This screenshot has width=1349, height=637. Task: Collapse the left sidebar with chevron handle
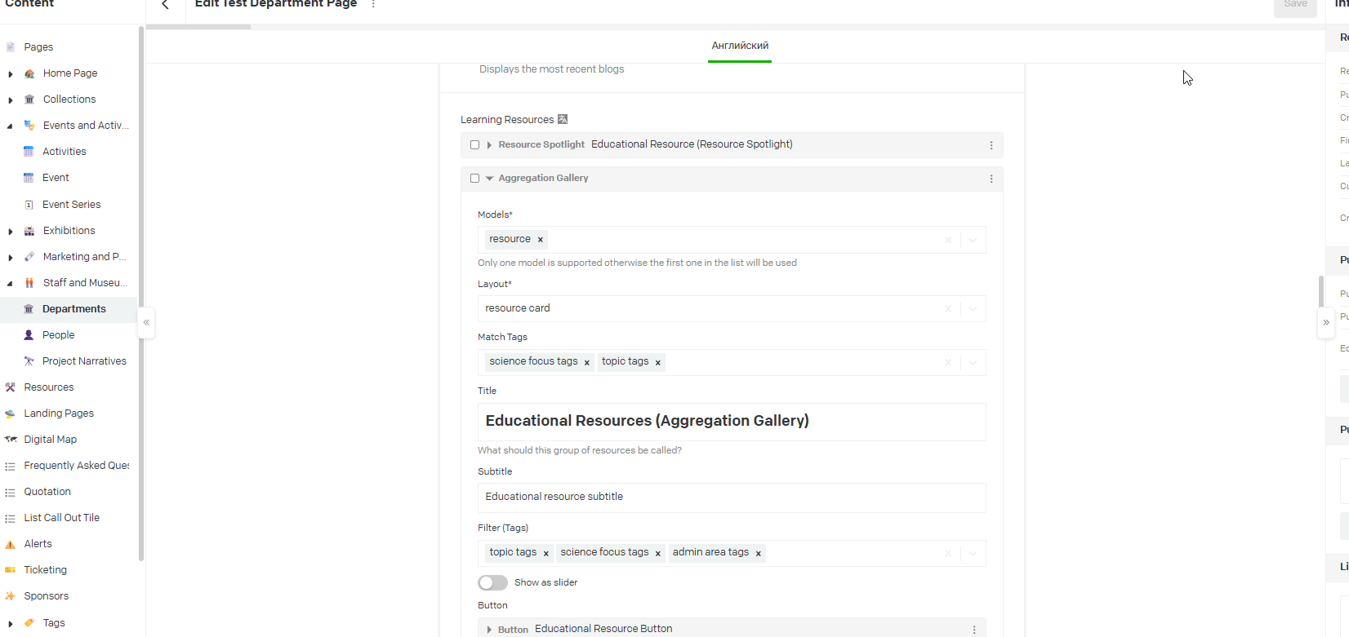click(x=146, y=322)
